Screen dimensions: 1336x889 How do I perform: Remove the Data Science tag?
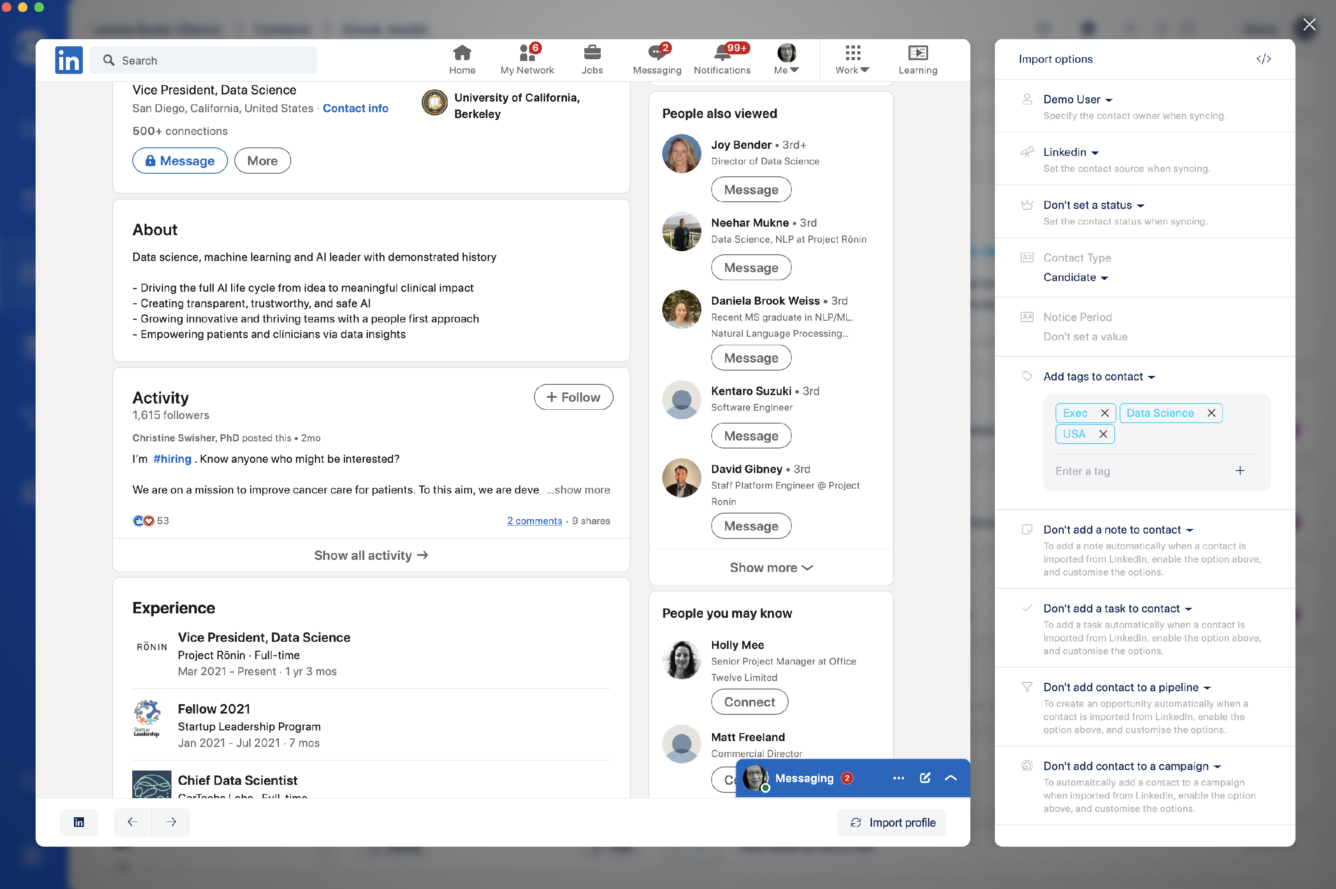click(1211, 413)
